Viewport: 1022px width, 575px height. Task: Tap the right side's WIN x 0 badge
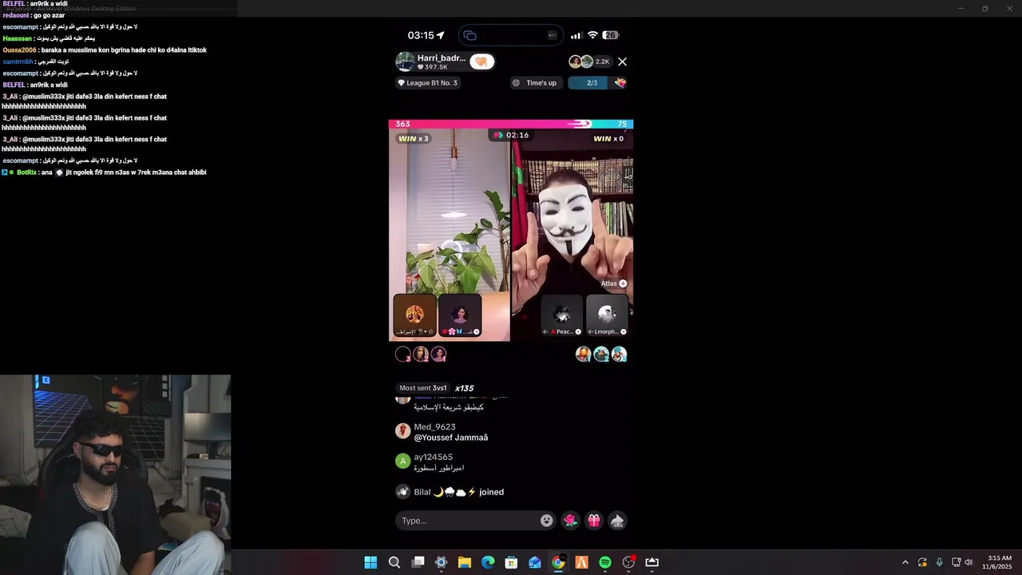point(608,139)
